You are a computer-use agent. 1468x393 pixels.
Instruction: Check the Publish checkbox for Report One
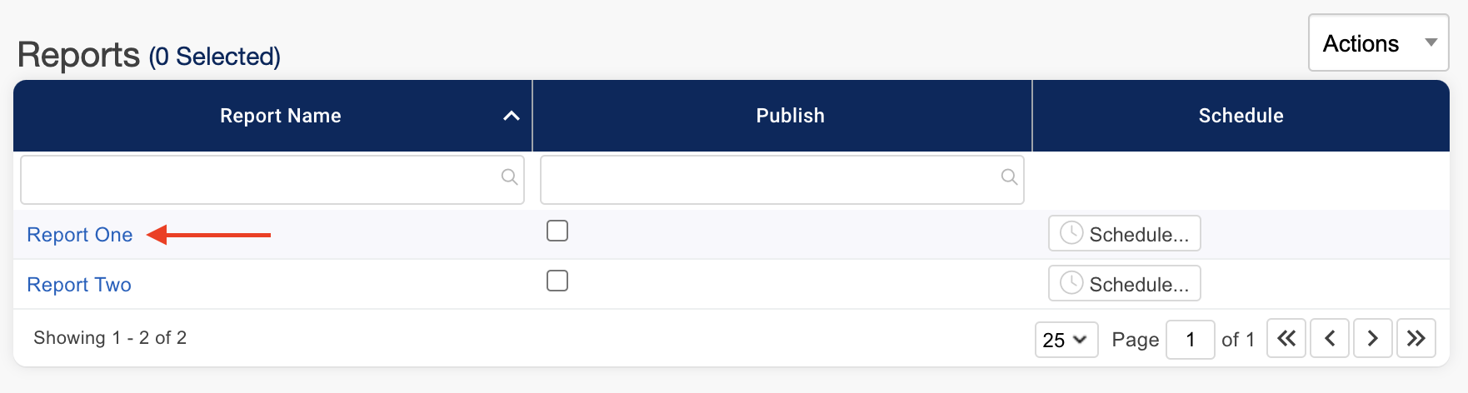(557, 231)
